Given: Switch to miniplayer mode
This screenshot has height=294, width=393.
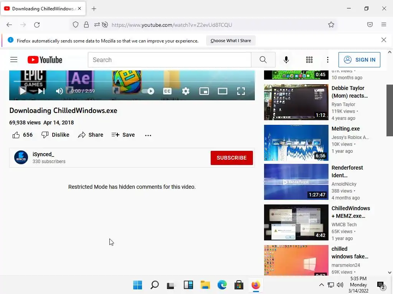Looking at the screenshot, I should (204, 91).
